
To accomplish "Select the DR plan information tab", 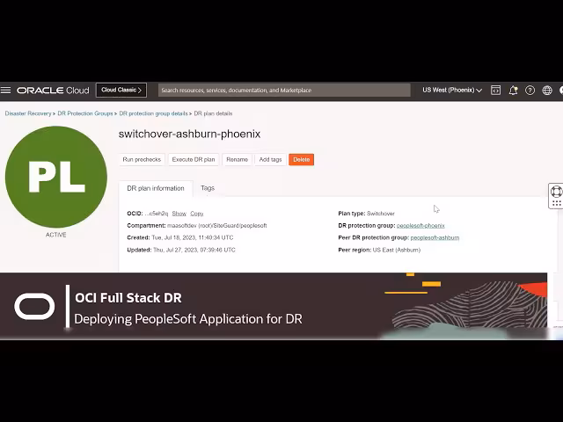I will coord(156,188).
